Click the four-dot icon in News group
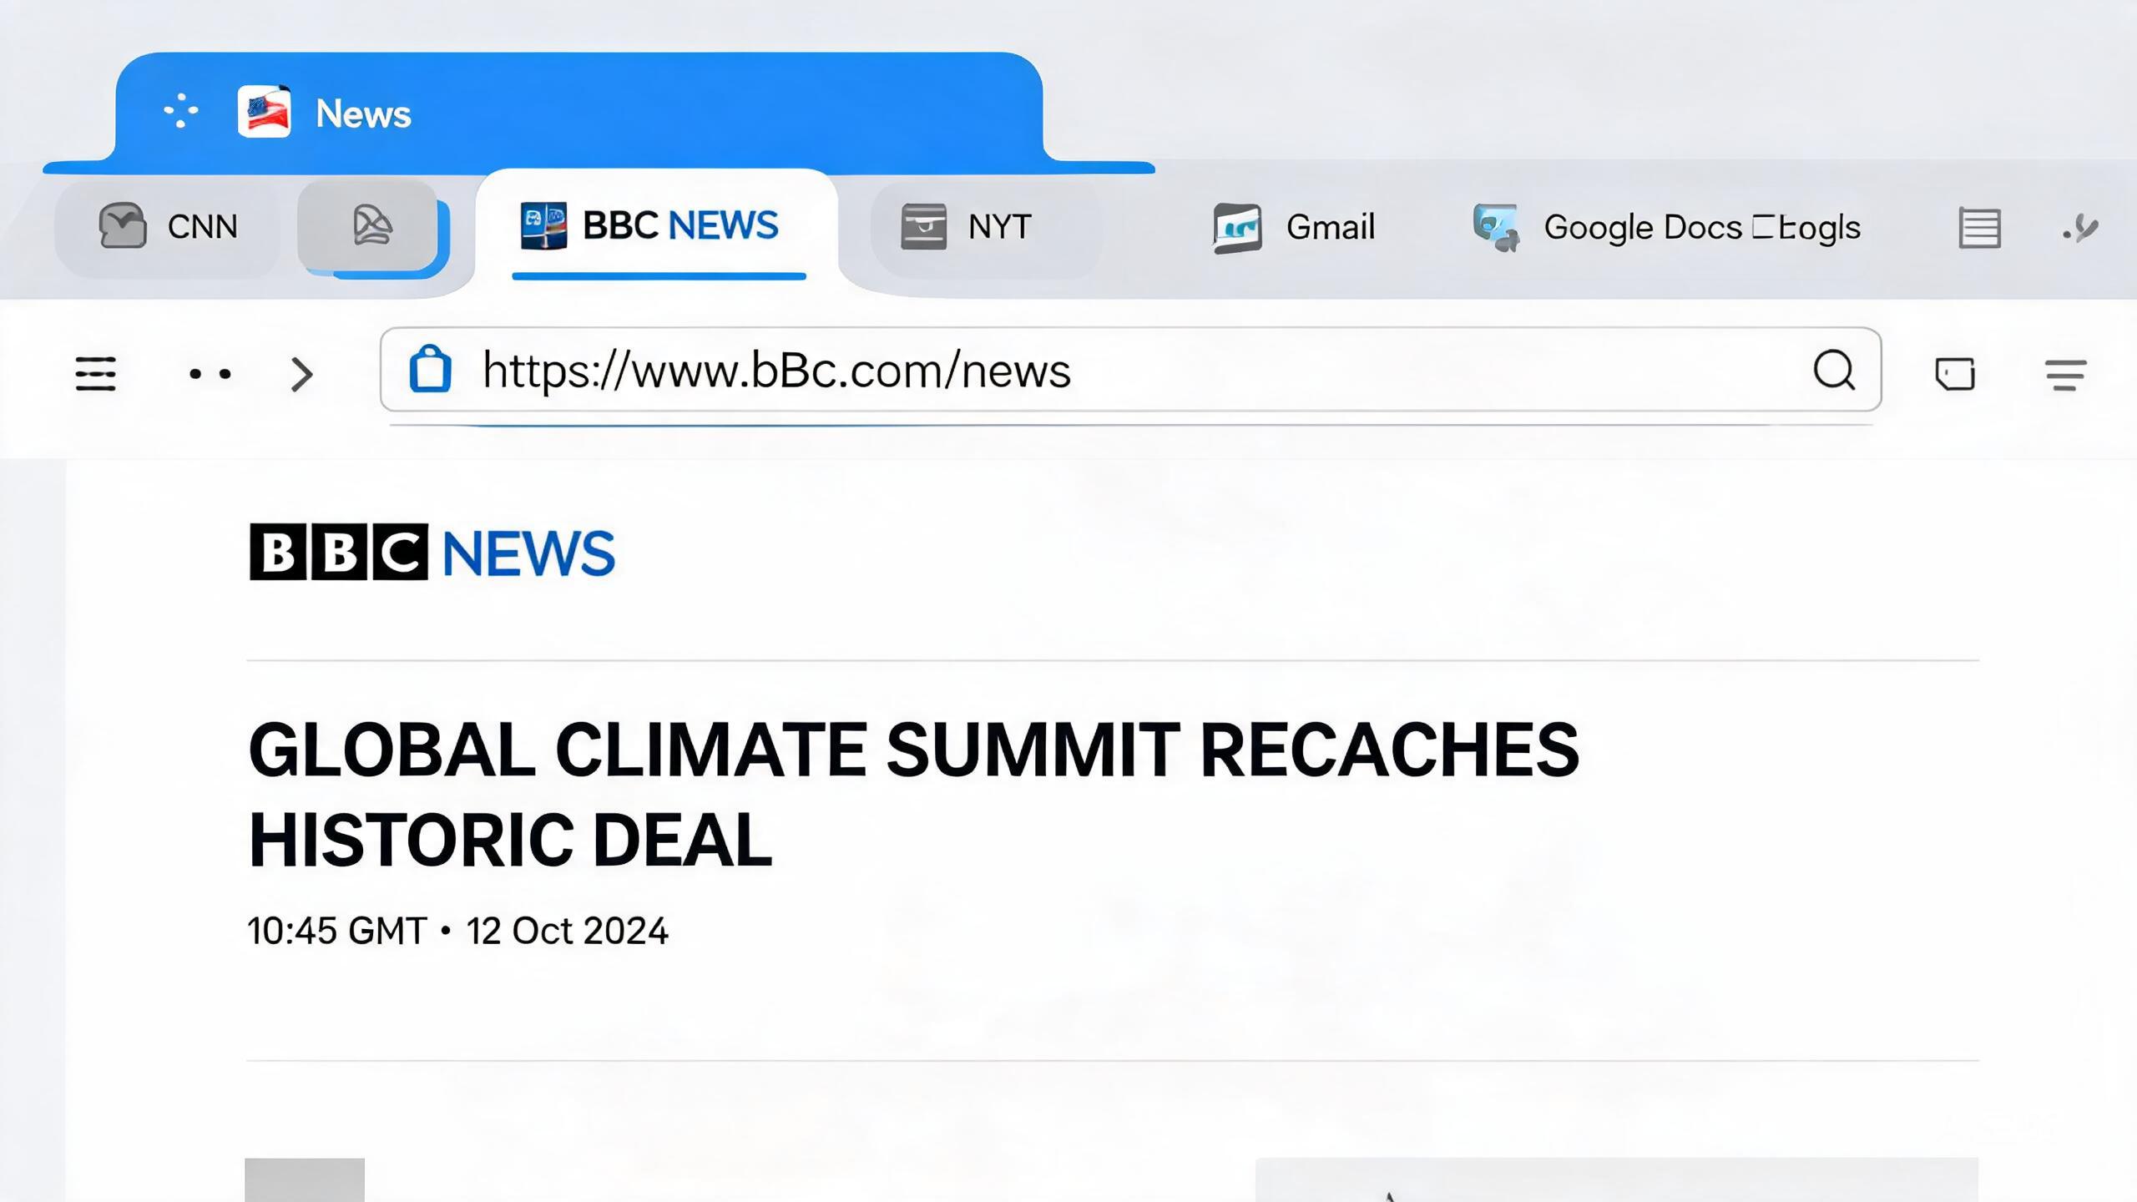Image resolution: width=2137 pixels, height=1202 pixels. (180, 111)
